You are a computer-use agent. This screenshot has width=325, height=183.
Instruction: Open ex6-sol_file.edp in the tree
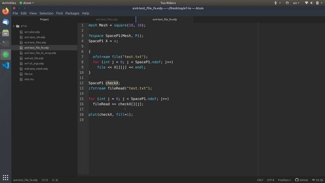[x=34, y=58]
